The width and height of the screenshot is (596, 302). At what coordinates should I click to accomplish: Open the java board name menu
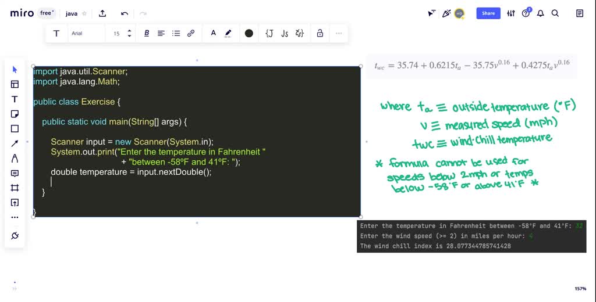[x=72, y=13]
